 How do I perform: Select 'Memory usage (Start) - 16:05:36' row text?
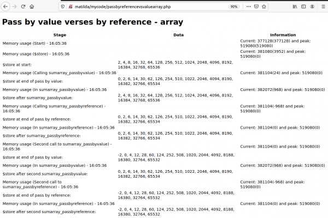pos(34,44)
